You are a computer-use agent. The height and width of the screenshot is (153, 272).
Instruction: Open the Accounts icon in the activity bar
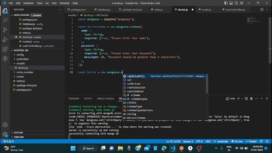5,125
